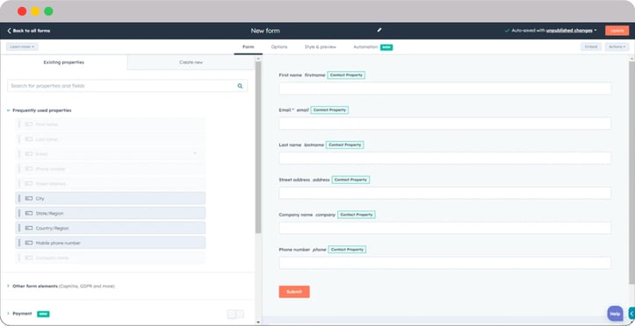Viewport: 635px width, 326px height.
Task: Open the Learn more dropdown
Action: pos(22,46)
